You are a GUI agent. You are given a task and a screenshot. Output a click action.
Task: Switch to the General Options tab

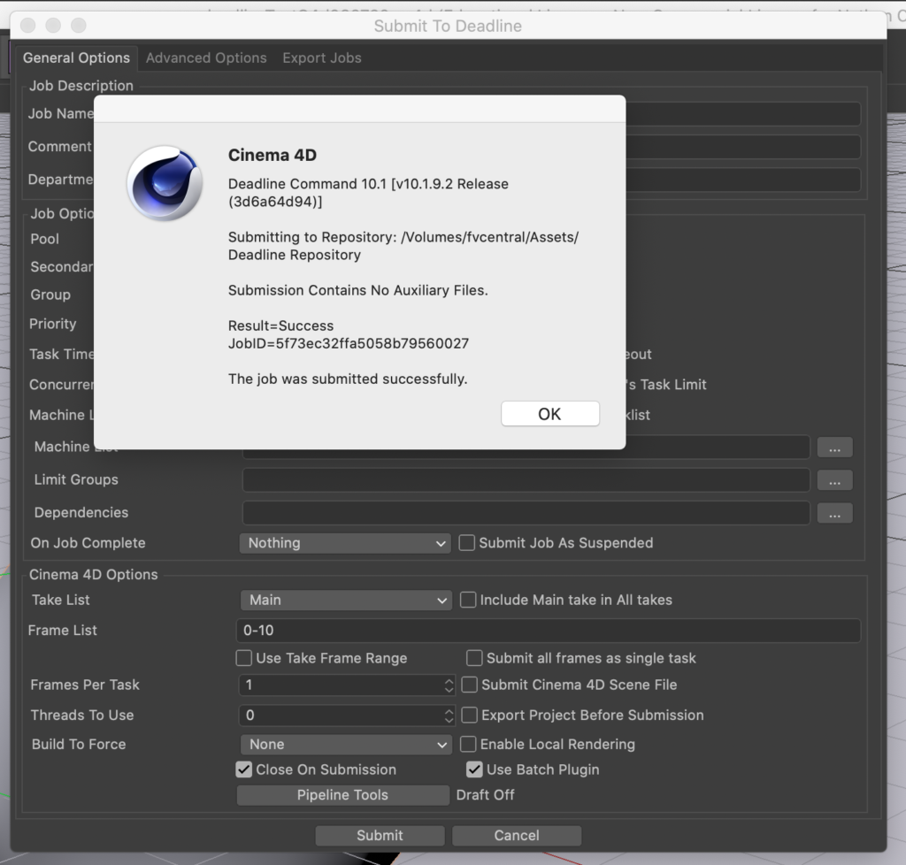(76, 57)
